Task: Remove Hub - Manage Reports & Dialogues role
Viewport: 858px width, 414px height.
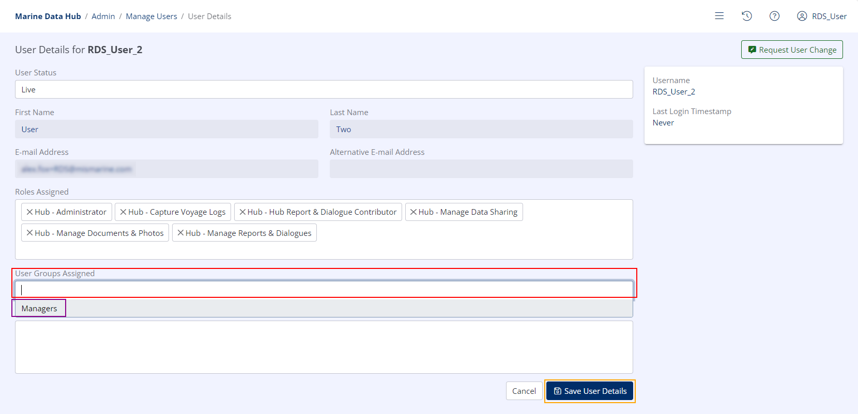Action: point(181,233)
